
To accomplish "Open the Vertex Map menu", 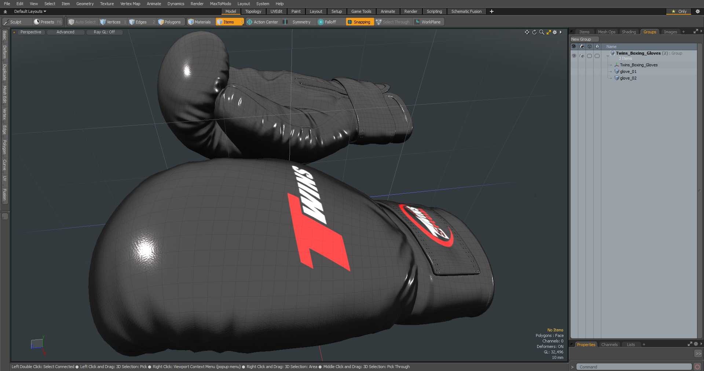I will click(130, 4).
